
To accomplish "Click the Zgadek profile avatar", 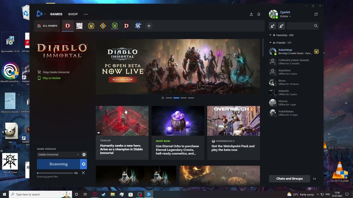I will [273, 14].
